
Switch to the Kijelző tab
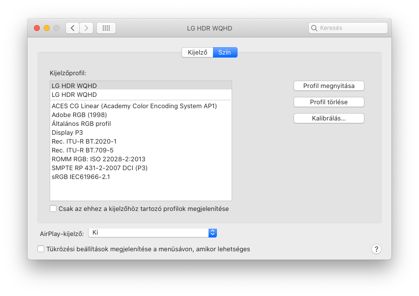pyautogui.click(x=198, y=52)
